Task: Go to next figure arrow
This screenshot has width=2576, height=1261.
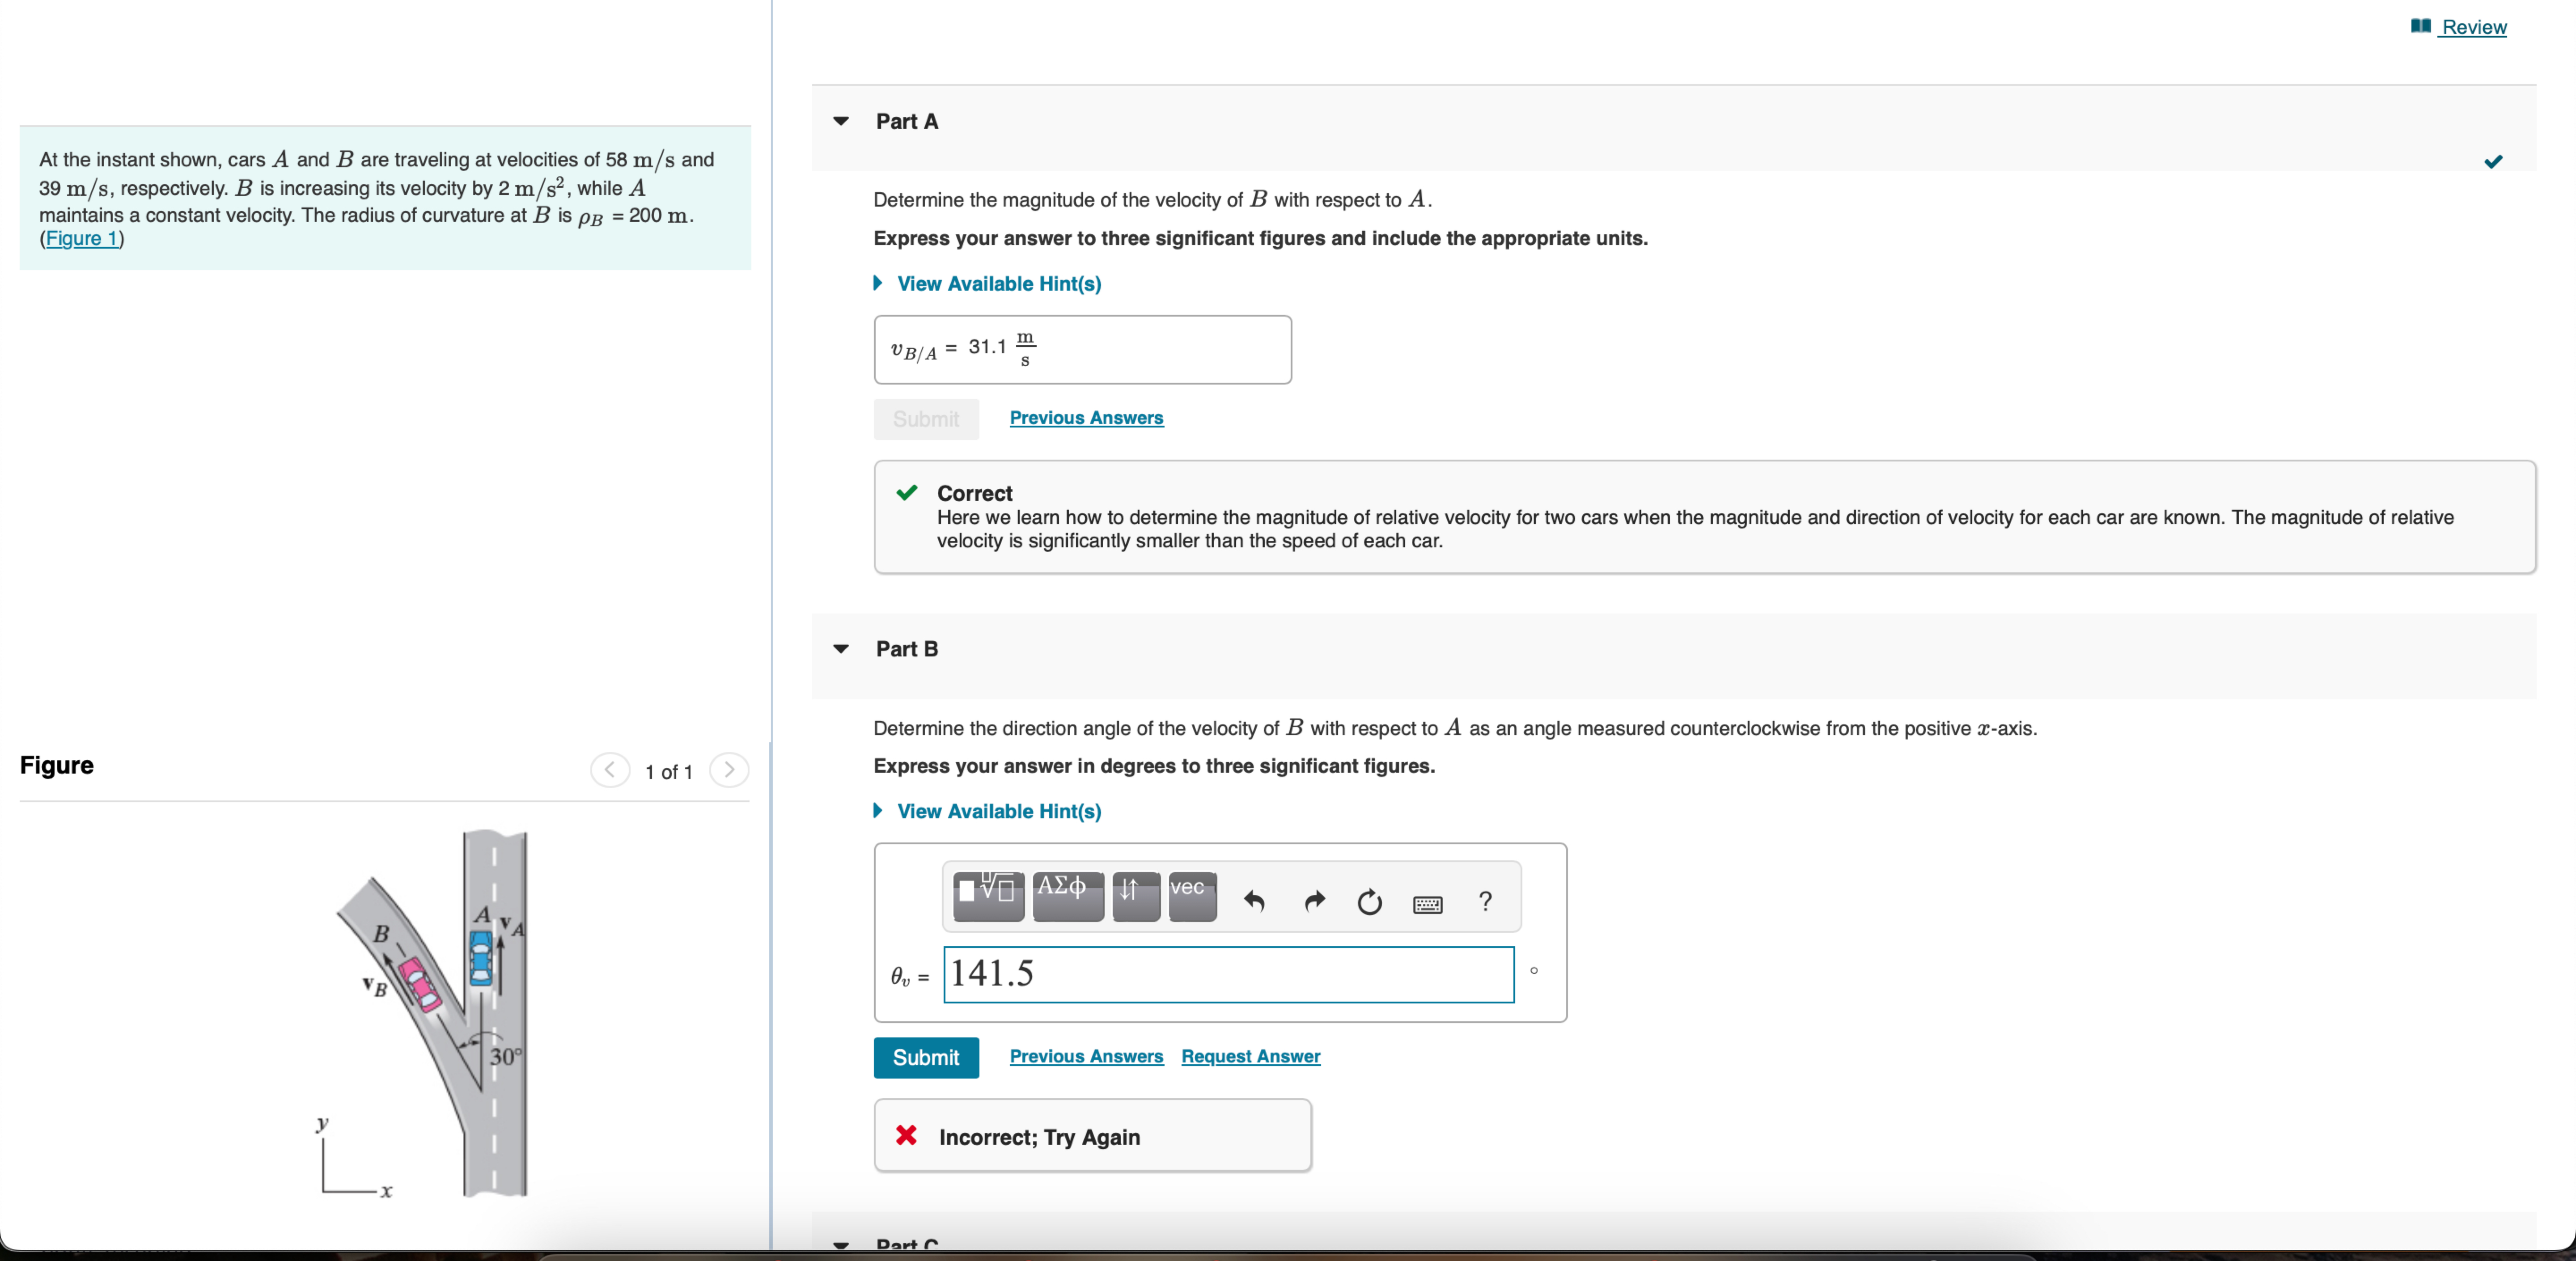Action: [729, 770]
